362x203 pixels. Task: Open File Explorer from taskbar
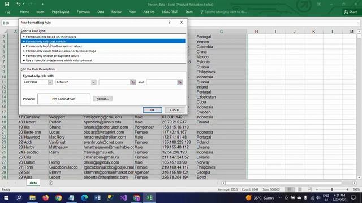click(32, 198)
